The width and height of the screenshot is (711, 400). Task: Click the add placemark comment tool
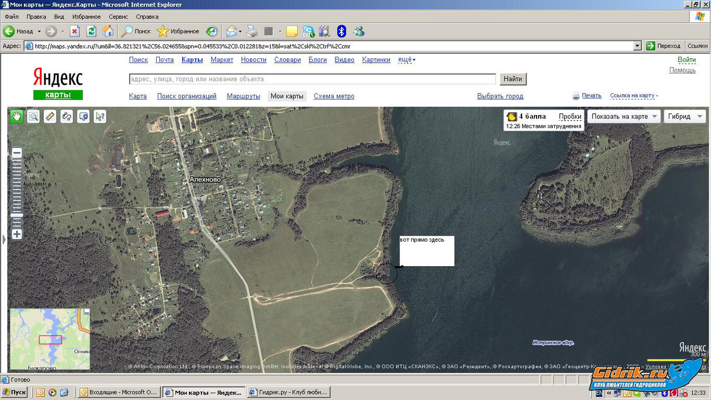tap(83, 117)
